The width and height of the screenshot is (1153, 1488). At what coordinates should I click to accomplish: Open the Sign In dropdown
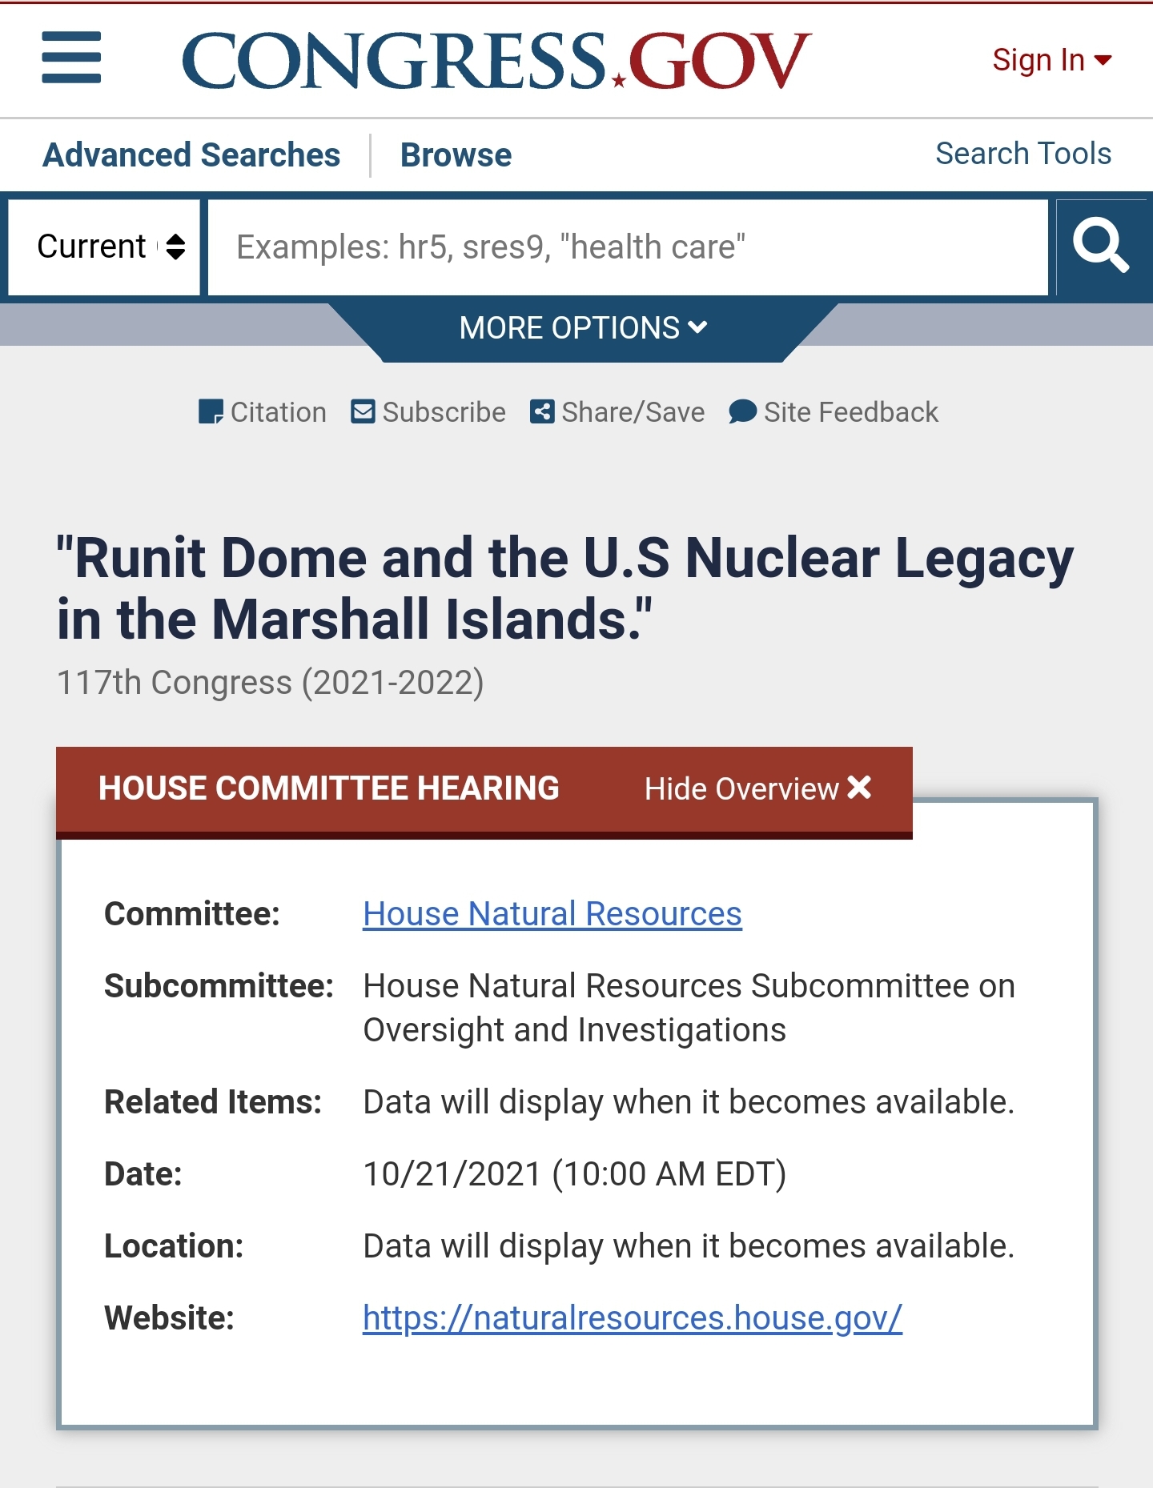point(1051,60)
